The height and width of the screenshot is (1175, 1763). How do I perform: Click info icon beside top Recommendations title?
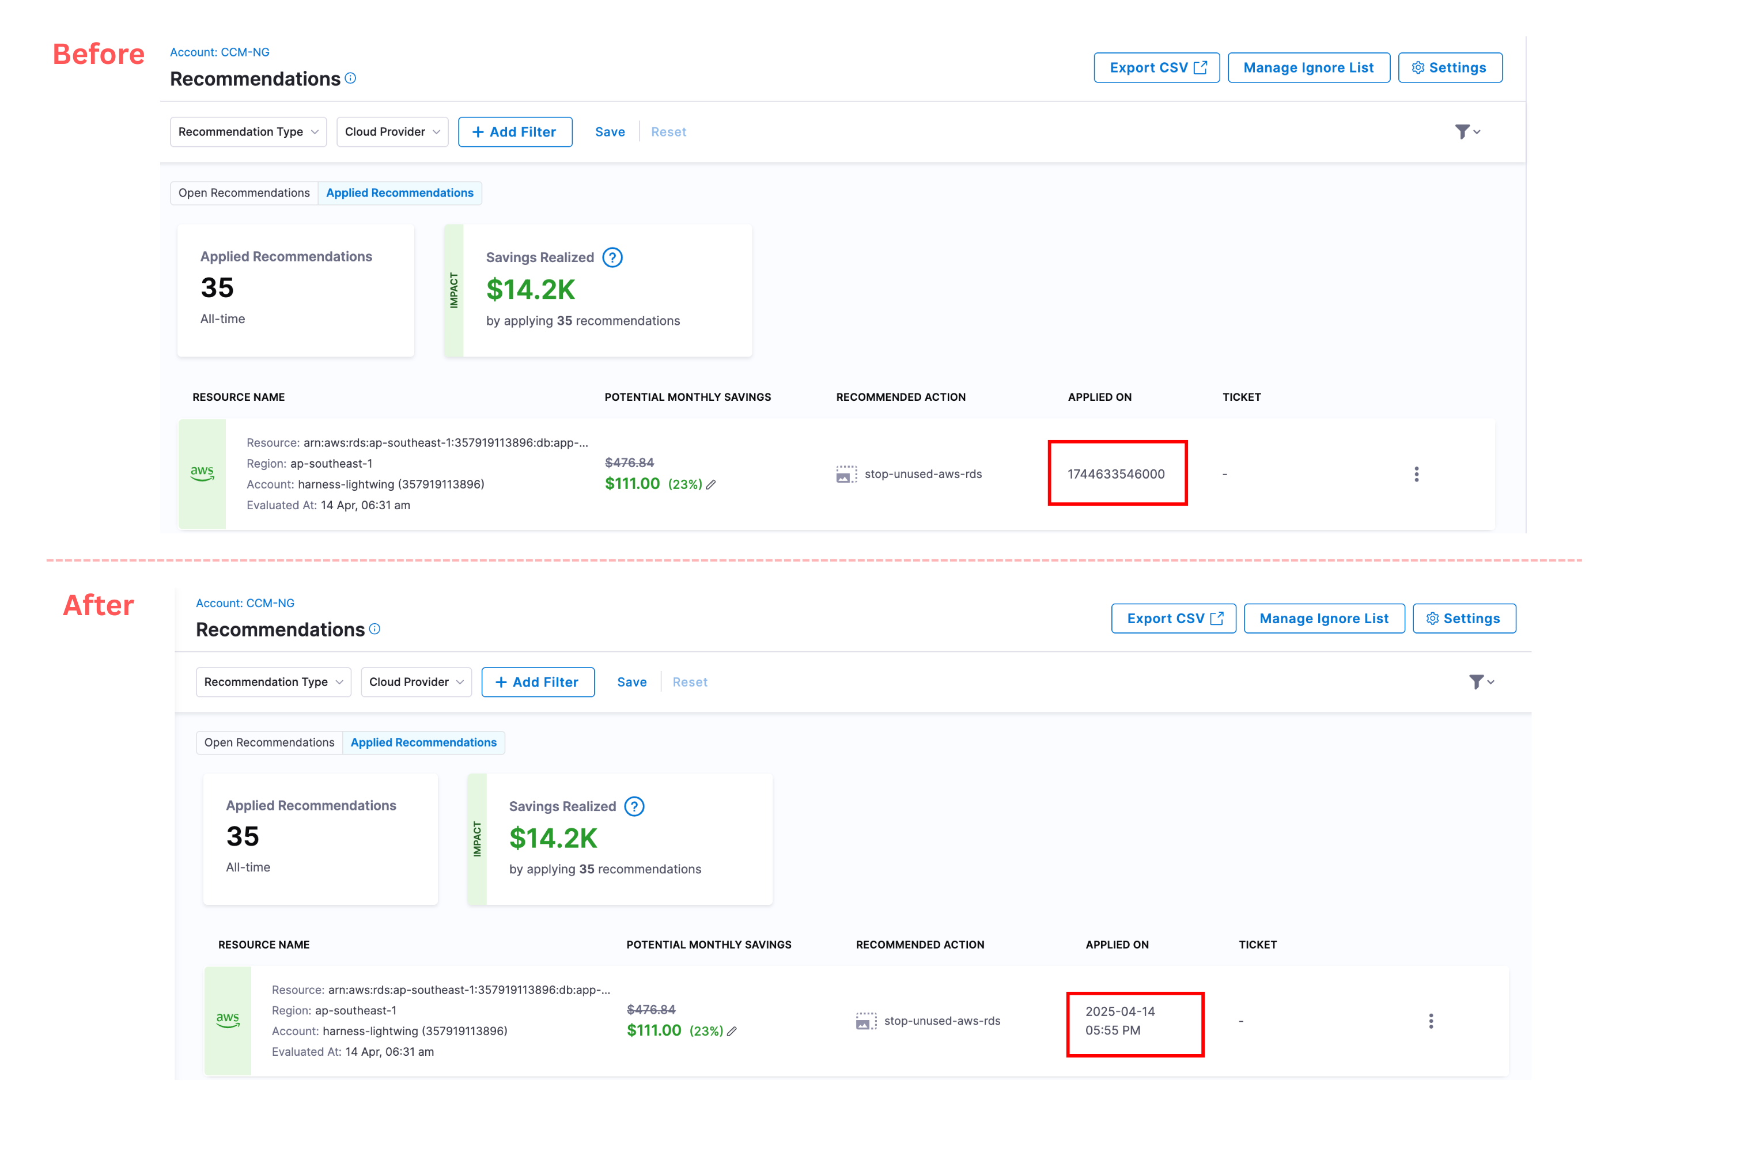click(x=350, y=78)
